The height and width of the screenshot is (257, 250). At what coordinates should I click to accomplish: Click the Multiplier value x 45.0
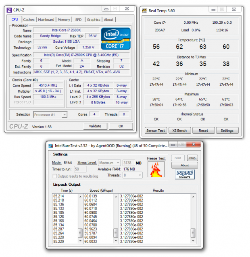point(48,91)
